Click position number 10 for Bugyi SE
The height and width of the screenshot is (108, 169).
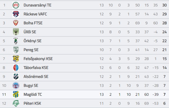[4, 86]
